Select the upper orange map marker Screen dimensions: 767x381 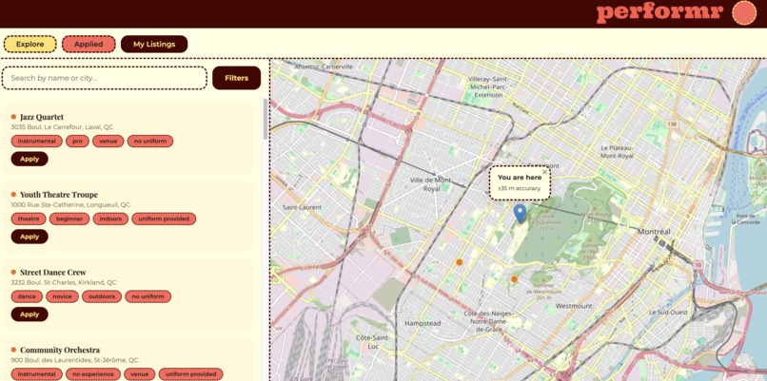click(x=460, y=262)
